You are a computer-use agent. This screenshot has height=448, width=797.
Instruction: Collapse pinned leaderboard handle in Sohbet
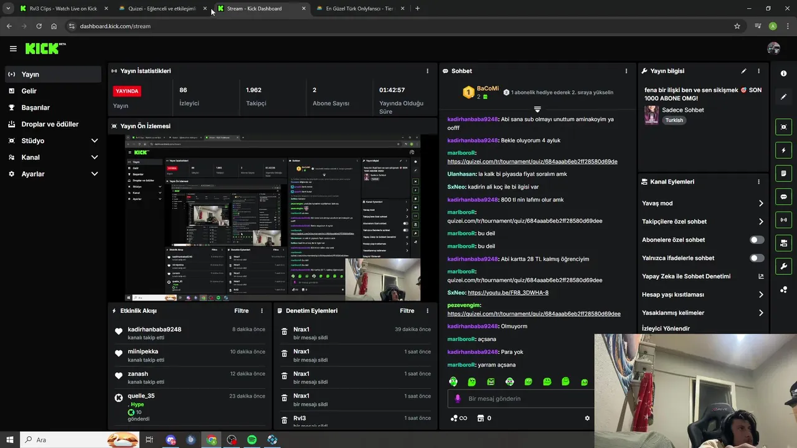pyautogui.click(x=537, y=110)
